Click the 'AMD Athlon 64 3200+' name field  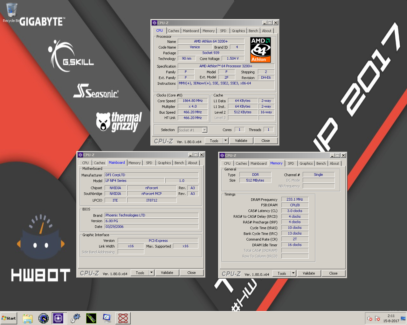pos(211,41)
